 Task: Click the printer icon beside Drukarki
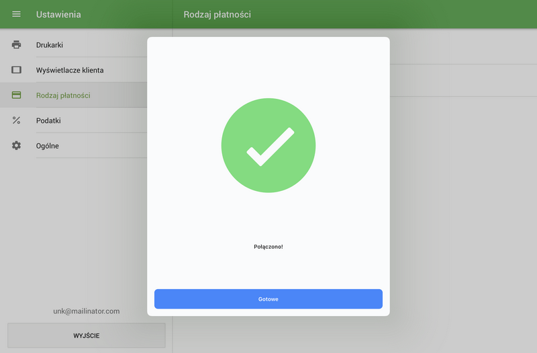click(17, 45)
